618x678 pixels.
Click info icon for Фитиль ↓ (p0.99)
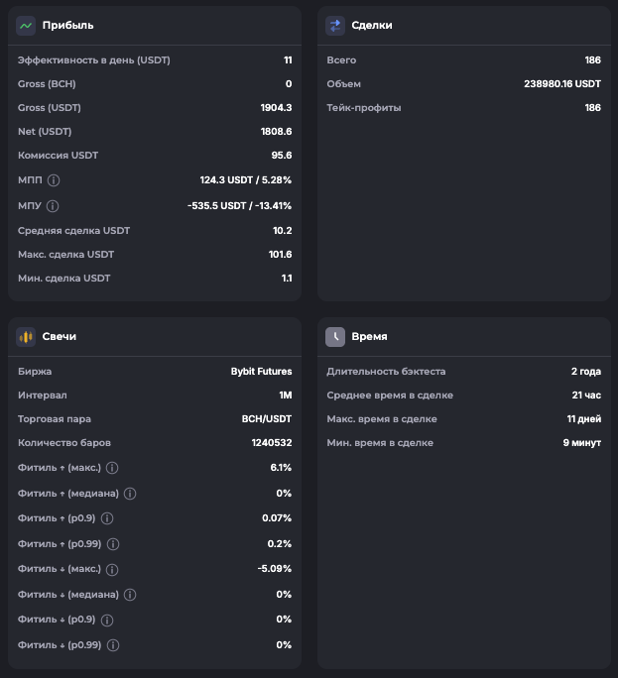pos(112,645)
